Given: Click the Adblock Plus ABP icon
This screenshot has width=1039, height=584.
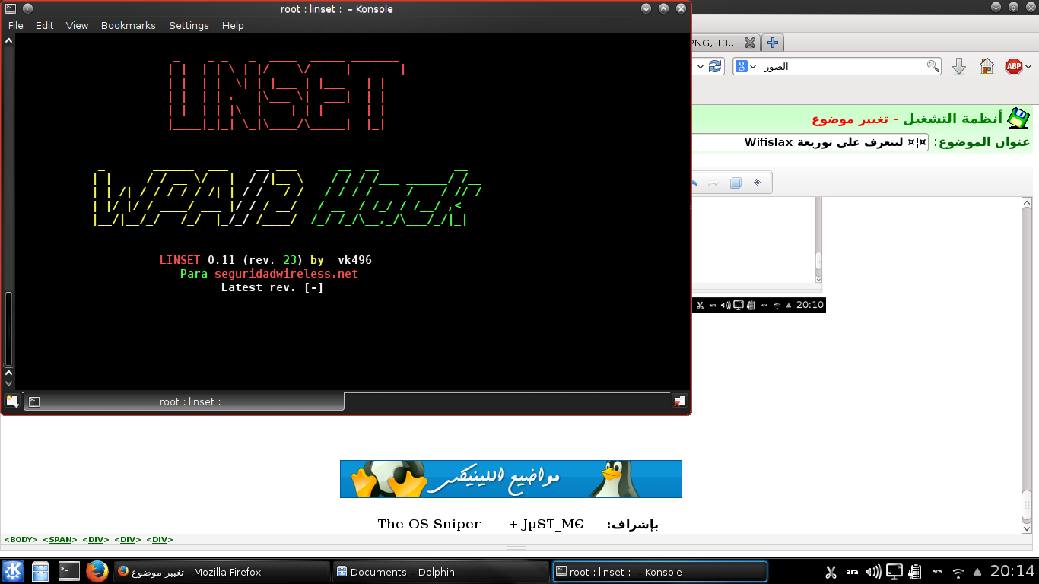Looking at the screenshot, I should click(x=1013, y=66).
